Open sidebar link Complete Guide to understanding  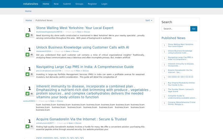coord(182,97)
